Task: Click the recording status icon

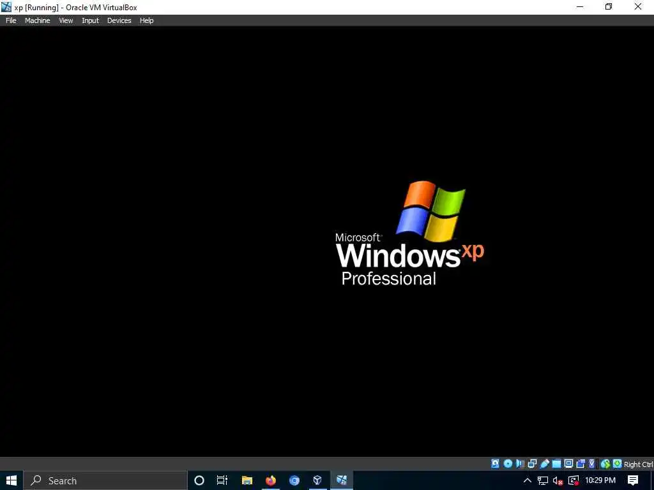Action: coord(581,464)
